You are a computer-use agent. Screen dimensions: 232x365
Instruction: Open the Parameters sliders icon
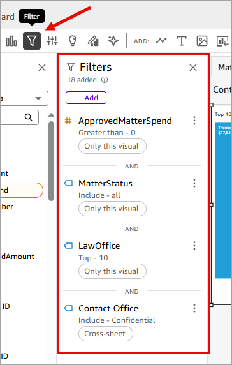pyautogui.click(x=52, y=41)
